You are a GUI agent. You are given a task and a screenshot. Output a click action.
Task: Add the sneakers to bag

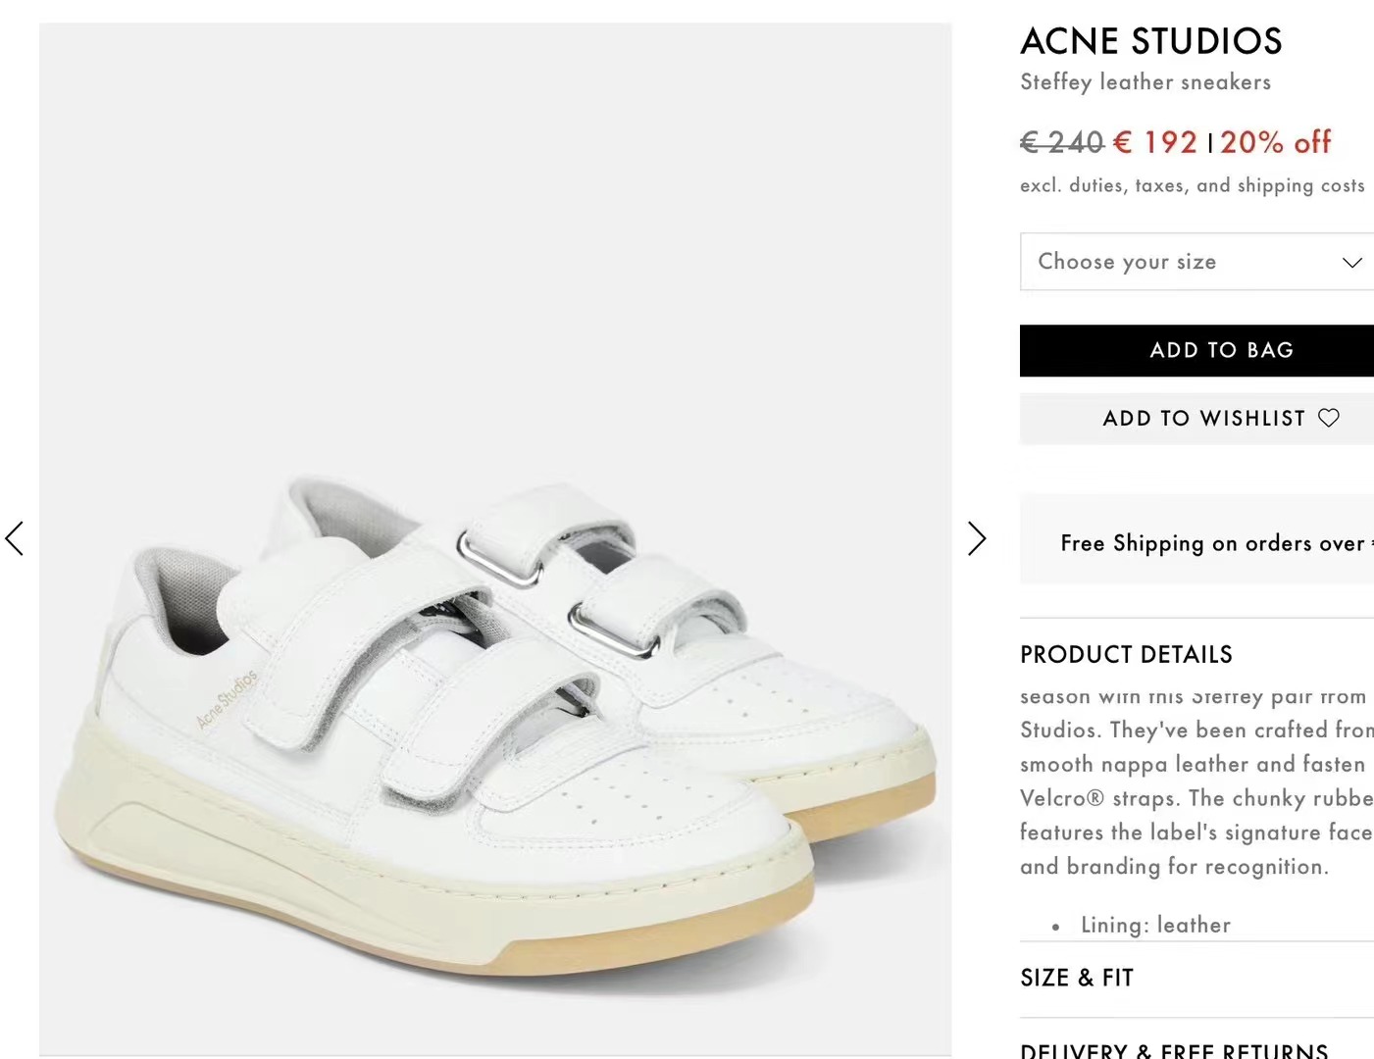click(1196, 350)
